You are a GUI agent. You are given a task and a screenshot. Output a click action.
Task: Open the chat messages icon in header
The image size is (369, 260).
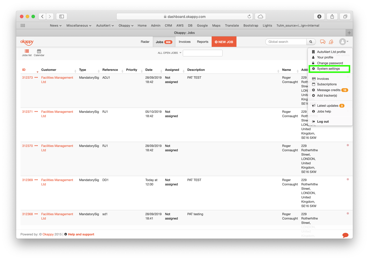tap(323, 42)
